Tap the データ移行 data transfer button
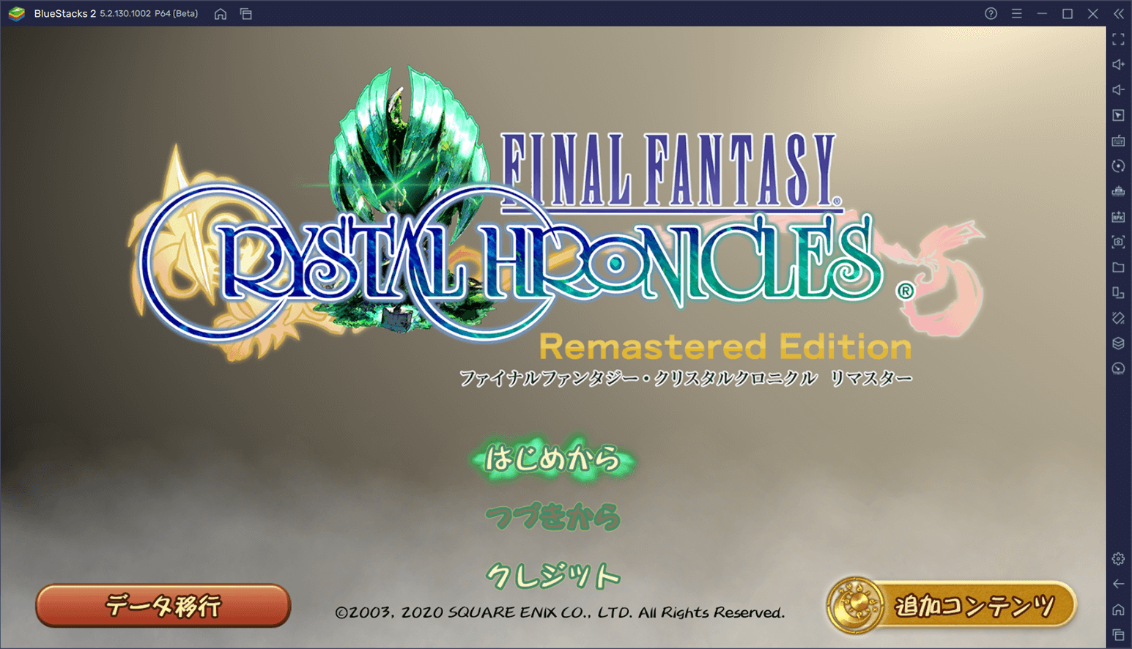Viewport: 1132px width, 649px height. pyautogui.click(x=163, y=605)
